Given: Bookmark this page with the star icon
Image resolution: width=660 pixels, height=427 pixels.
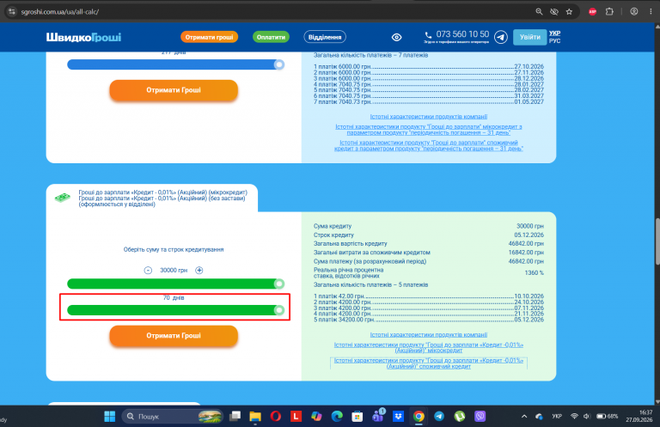Looking at the screenshot, I should pos(569,12).
